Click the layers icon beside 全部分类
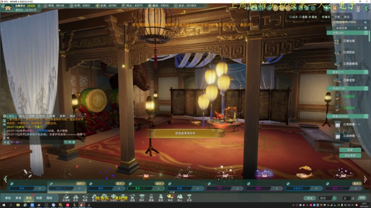 [365, 28]
